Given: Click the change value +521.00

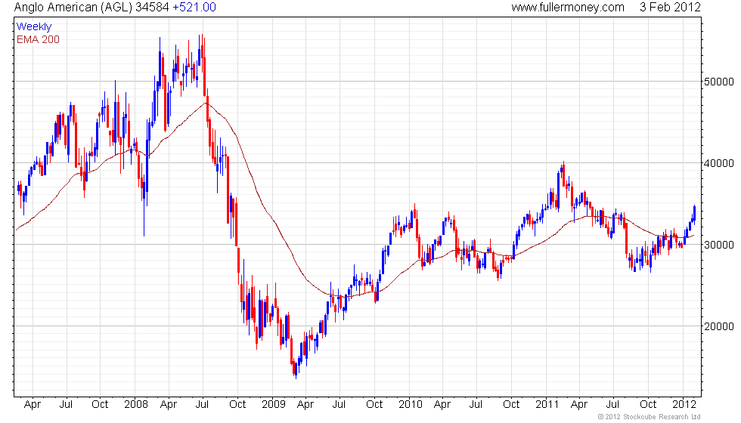Looking at the screenshot, I should (x=194, y=7).
